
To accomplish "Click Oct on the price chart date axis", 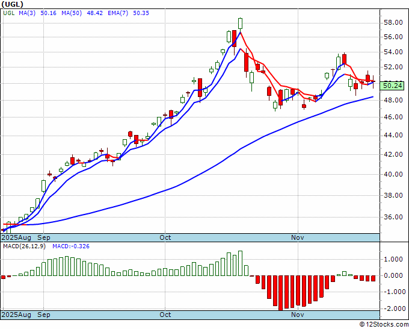I will click(165, 237).
